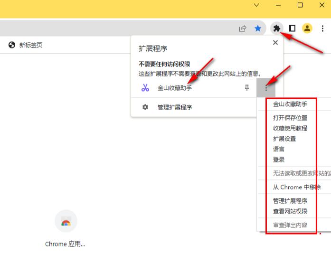Select 金山收藏助手 in the context menu
The width and height of the screenshot is (331, 254).
(290, 104)
